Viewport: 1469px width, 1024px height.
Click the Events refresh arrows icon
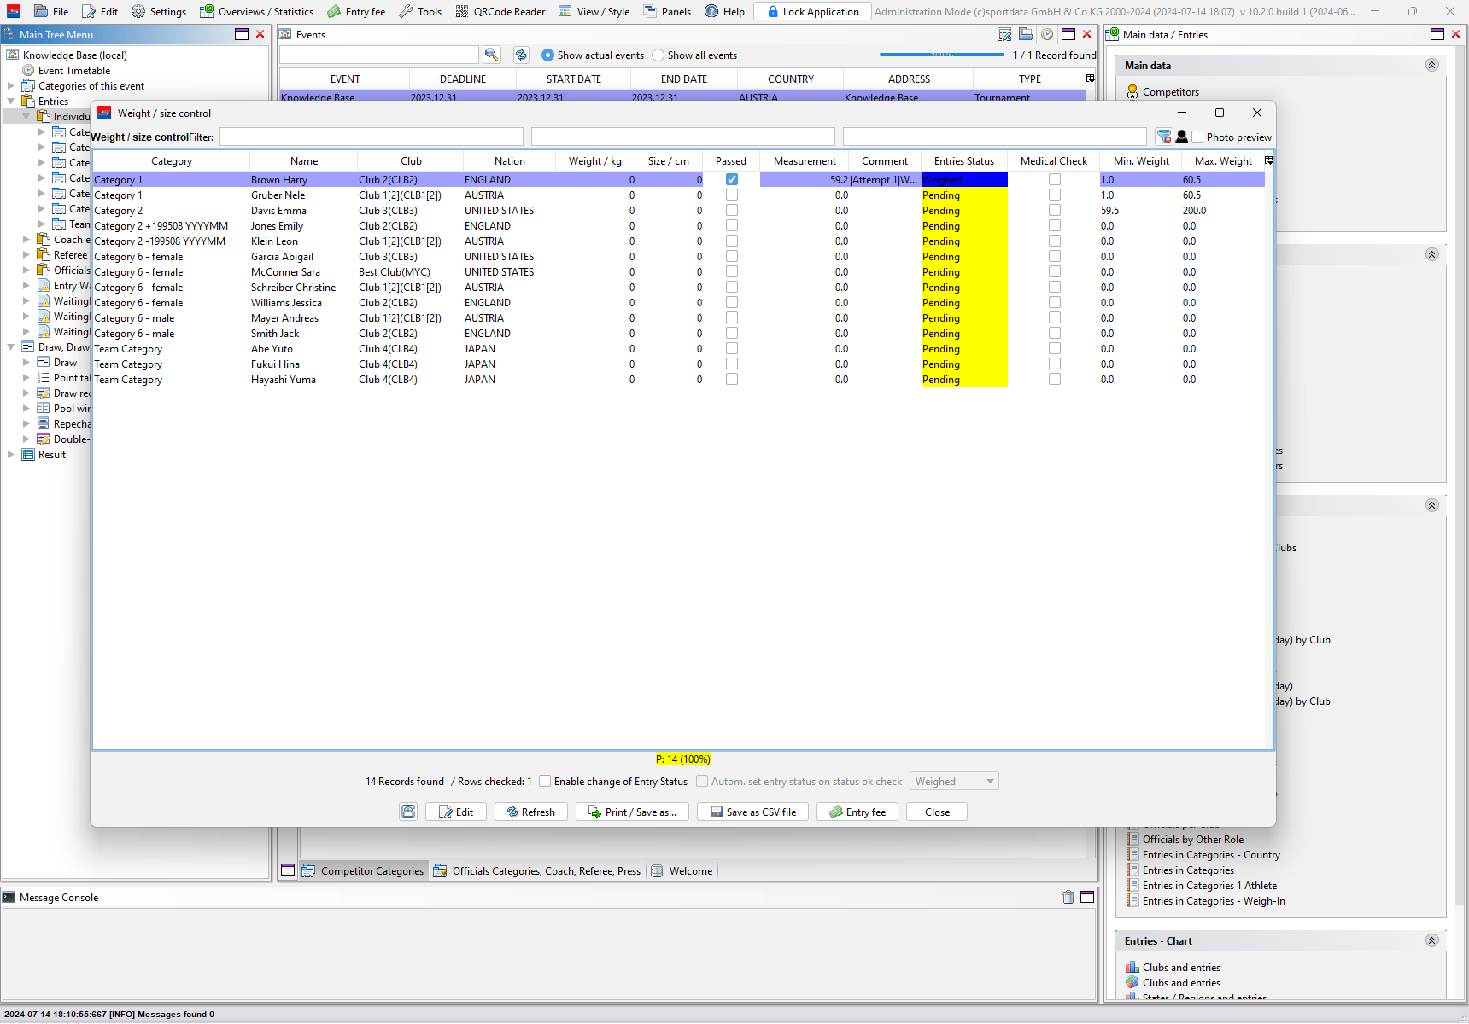[x=521, y=55]
